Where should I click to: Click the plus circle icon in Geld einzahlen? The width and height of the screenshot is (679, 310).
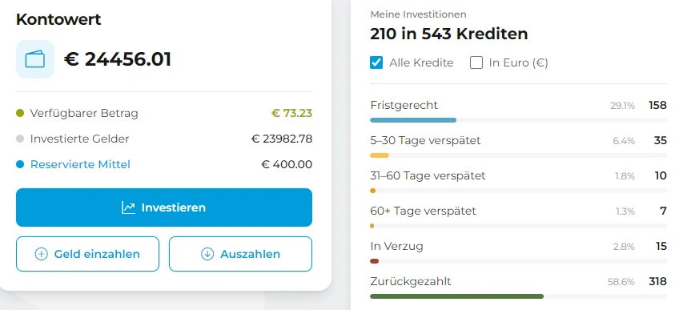coord(41,254)
